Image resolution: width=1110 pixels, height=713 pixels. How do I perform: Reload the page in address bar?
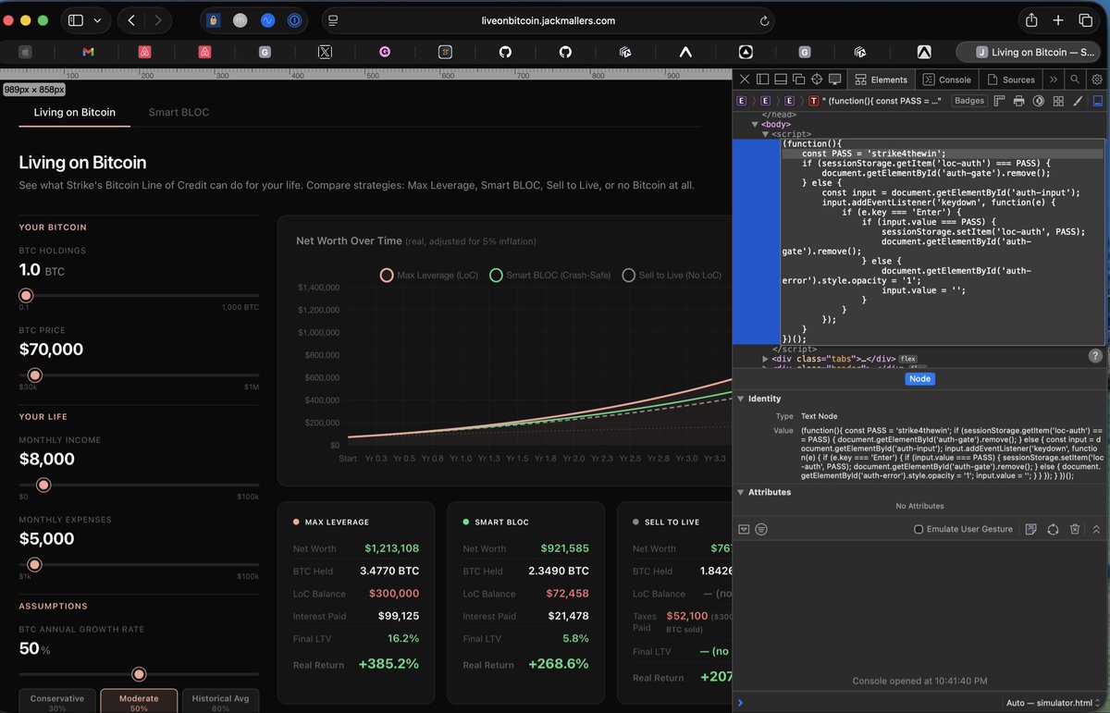tap(764, 20)
